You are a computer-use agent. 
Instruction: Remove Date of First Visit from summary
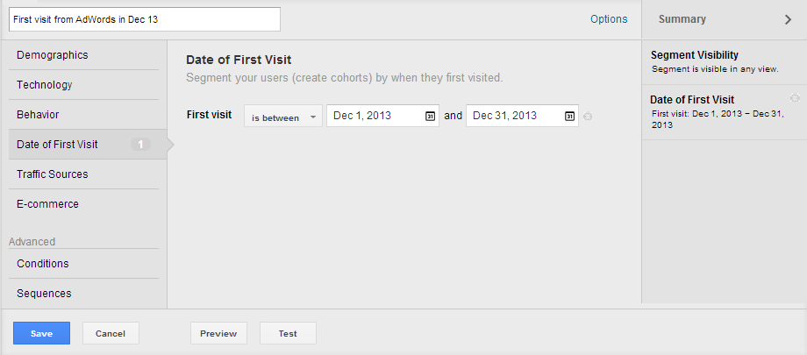(795, 98)
